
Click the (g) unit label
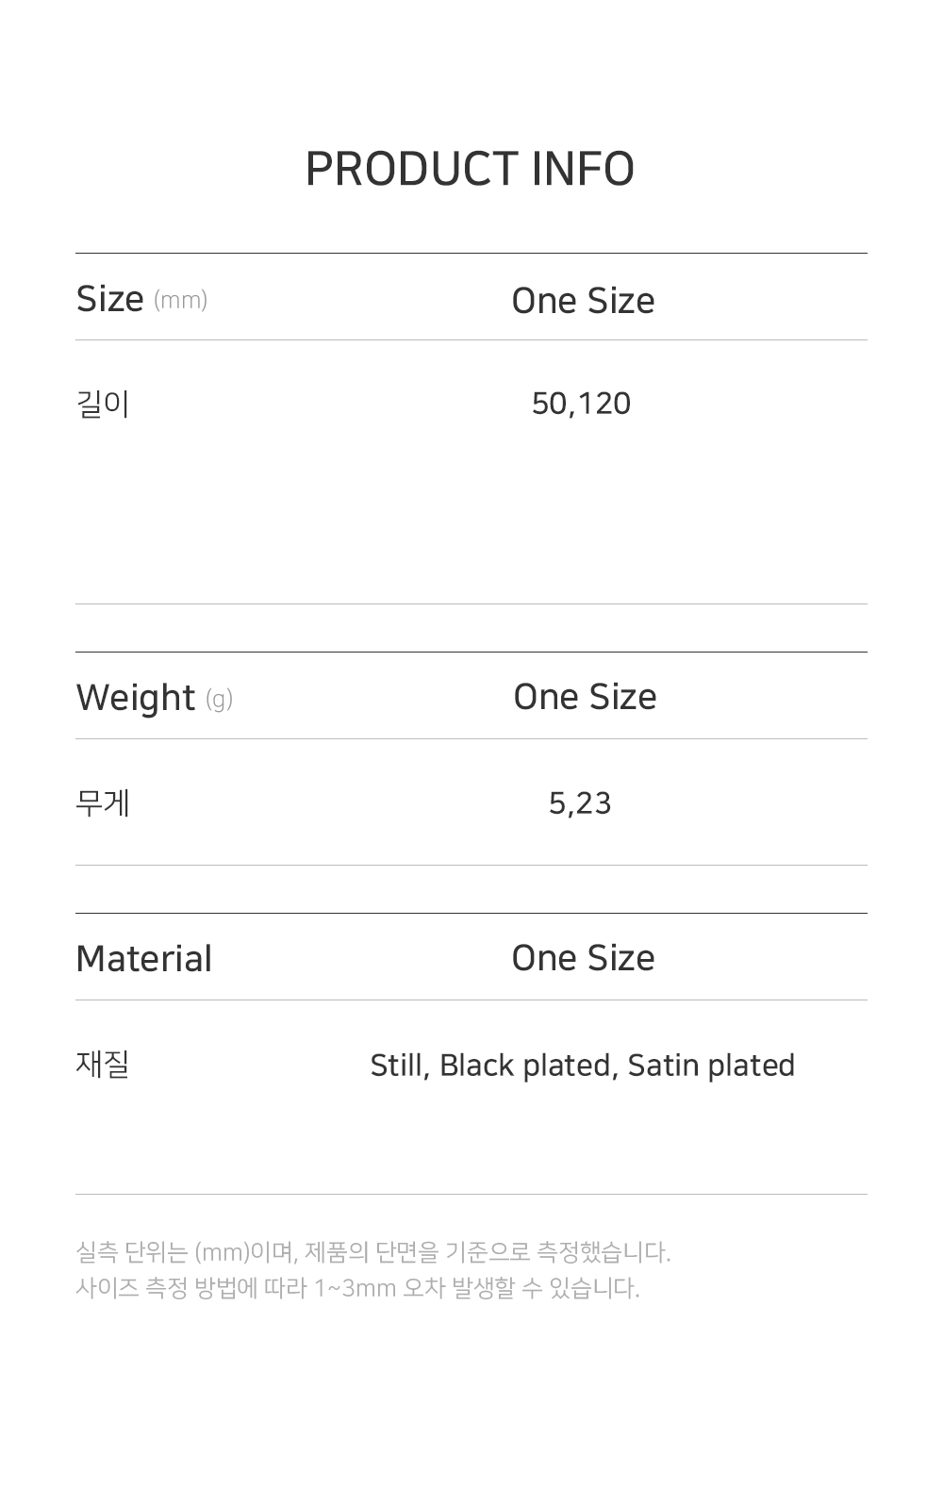[219, 700]
